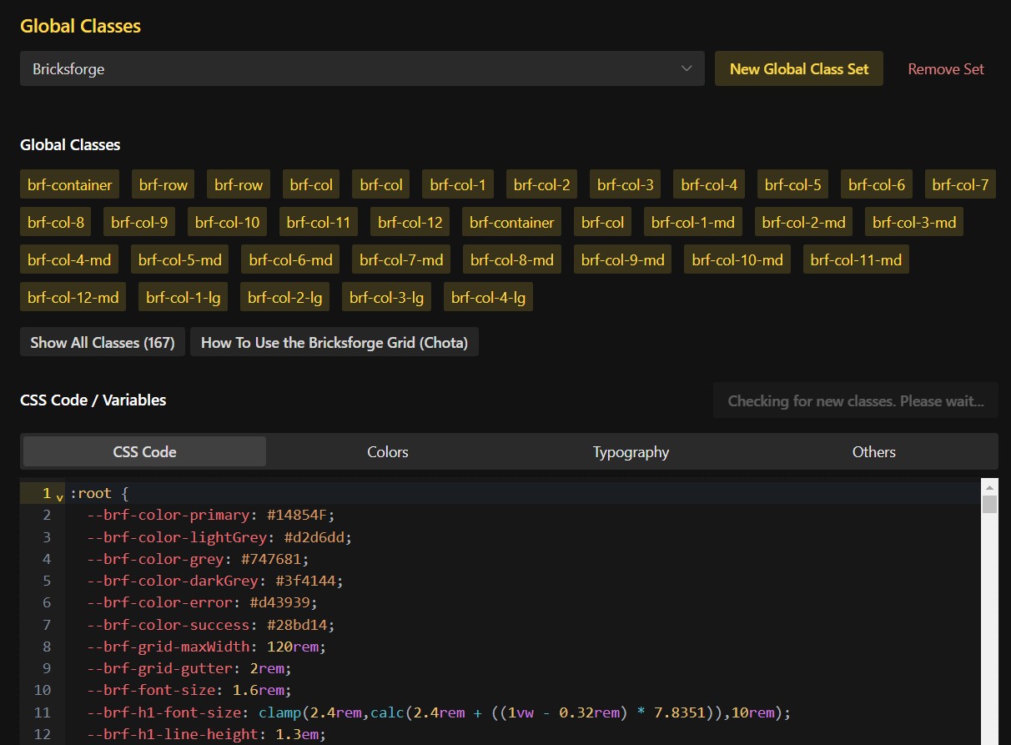Choose the brf-col-9 class tag
Image resolution: width=1011 pixels, height=745 pixels.
pyautogui.click(x=139, y=222)
